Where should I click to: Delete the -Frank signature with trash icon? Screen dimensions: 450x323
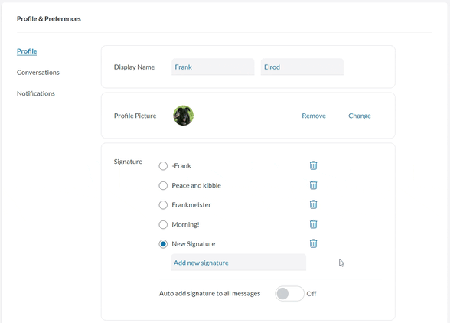(313, 165)
